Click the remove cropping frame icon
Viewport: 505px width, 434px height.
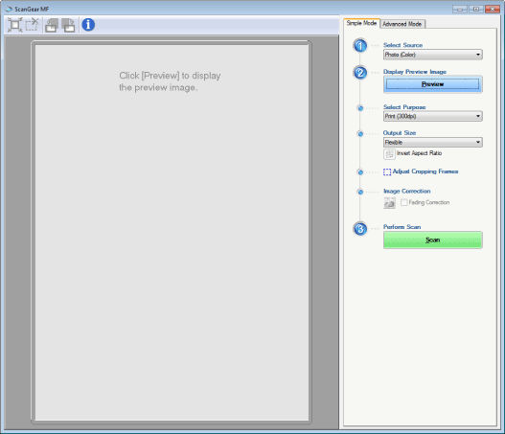click(32, 25)
